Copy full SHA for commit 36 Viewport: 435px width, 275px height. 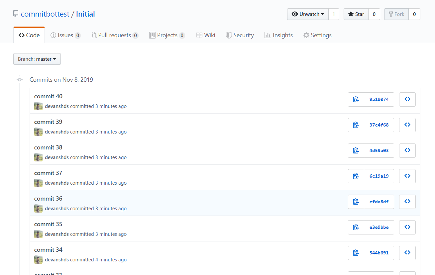click(356, 202)
